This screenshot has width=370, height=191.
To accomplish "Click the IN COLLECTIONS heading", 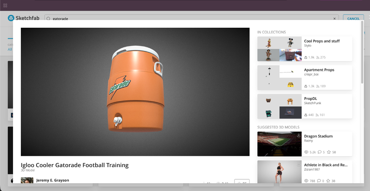I will (272, 32).
